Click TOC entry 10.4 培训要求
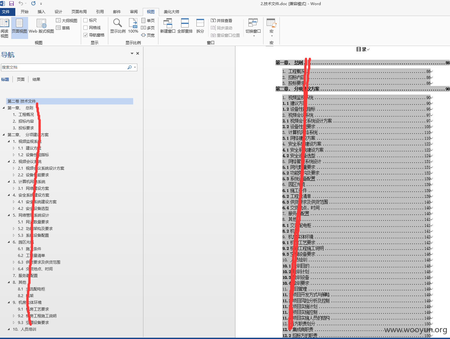This screenshot has height=339, width=450. click(357, 283)
